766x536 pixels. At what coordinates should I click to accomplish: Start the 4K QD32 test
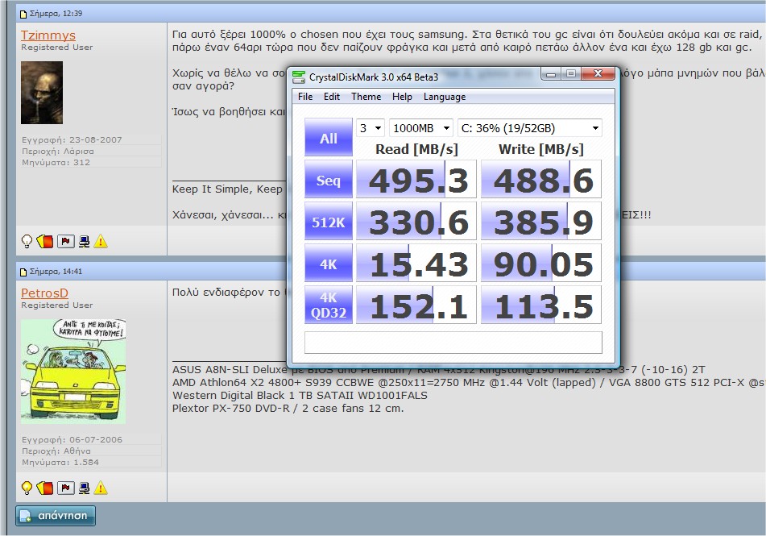329,305
